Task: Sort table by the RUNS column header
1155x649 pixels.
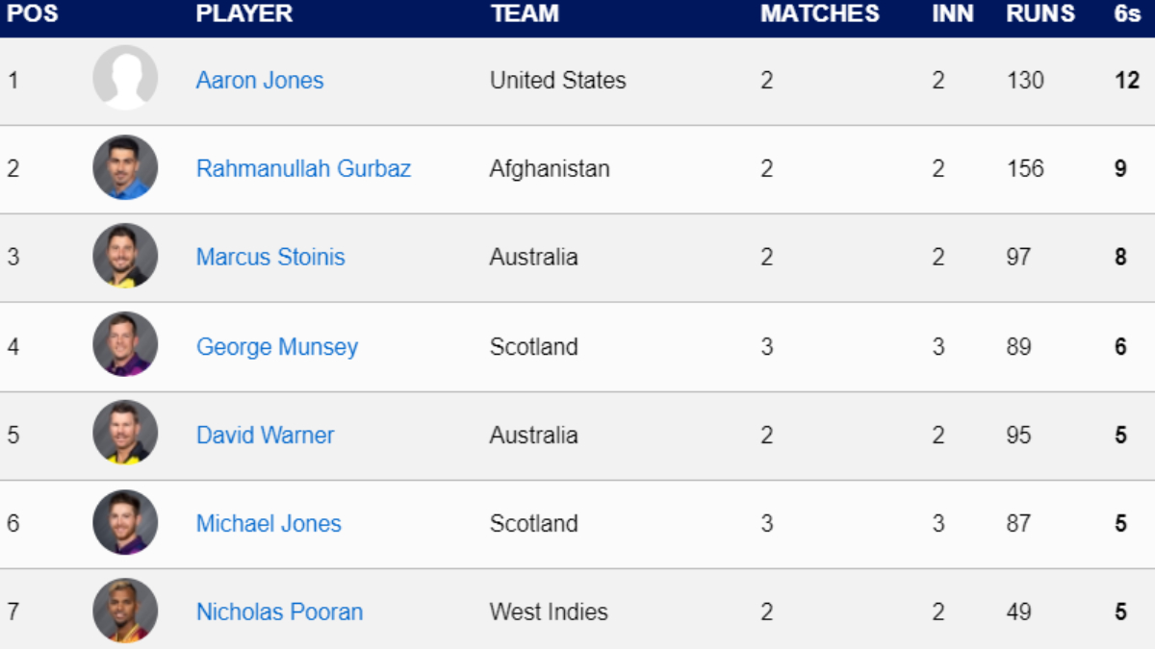Action: [1040, 13]
